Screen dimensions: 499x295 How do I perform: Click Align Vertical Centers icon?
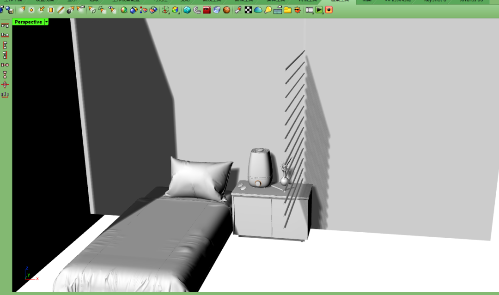point(5,75)
